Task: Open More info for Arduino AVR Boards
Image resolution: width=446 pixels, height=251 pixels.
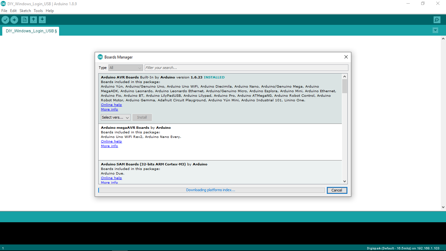Action: [x=109, y=109]
